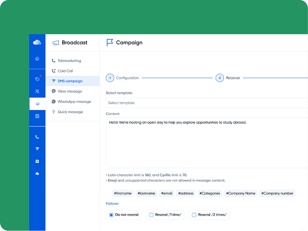308x231 pixels.
Task: Click the 'Emoji and unsupported characters' note
Action: tap(166, 180)
